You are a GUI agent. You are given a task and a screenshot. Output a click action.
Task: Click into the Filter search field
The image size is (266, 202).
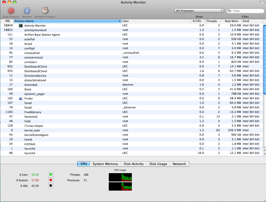[x=245, y=11]
